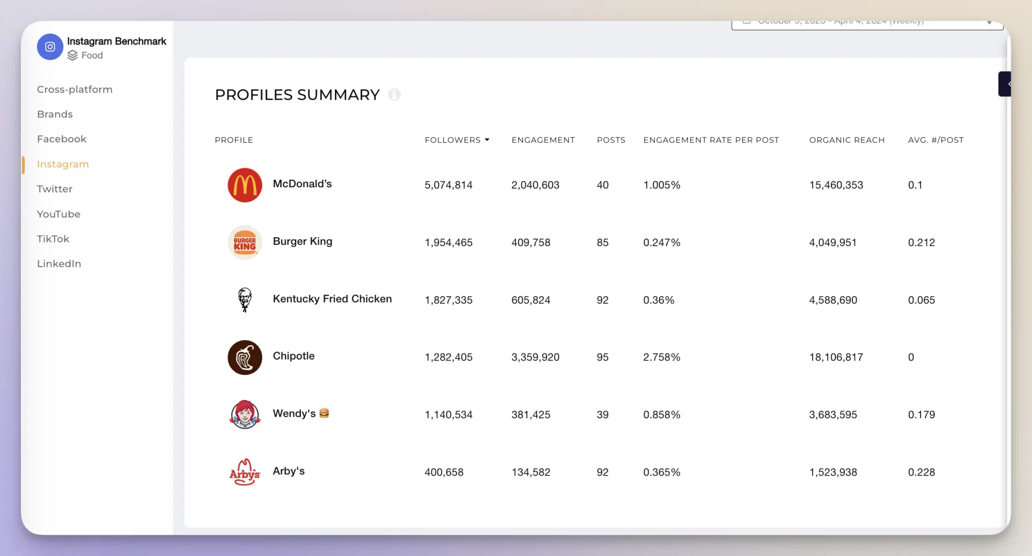Click Arby's engagement value 134,582
1032x556 pixels.
point(530,472)
